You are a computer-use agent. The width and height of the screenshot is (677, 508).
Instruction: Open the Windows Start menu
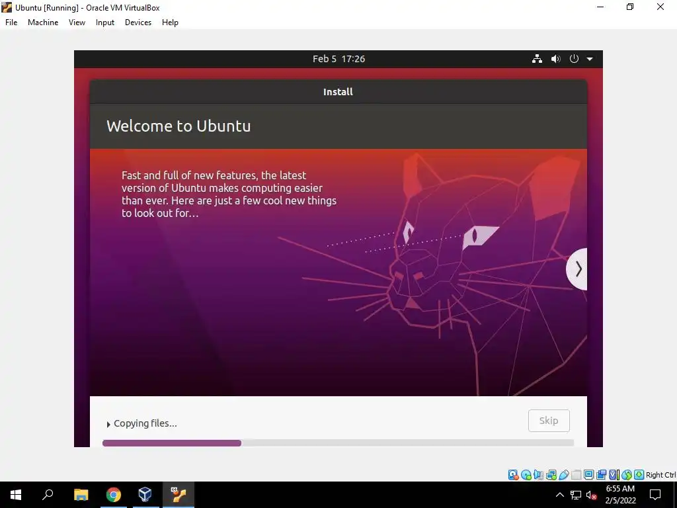click(16, 495)
